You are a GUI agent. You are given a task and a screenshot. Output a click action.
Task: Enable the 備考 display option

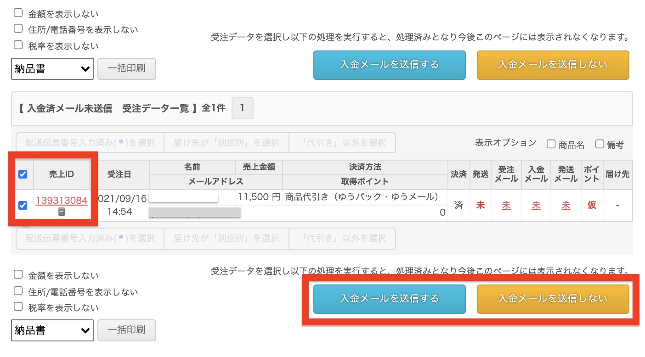600,144
